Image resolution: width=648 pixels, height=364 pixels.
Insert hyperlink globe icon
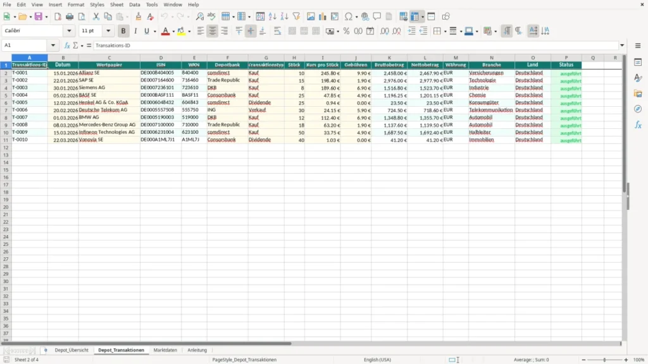(x=365, y=16)
